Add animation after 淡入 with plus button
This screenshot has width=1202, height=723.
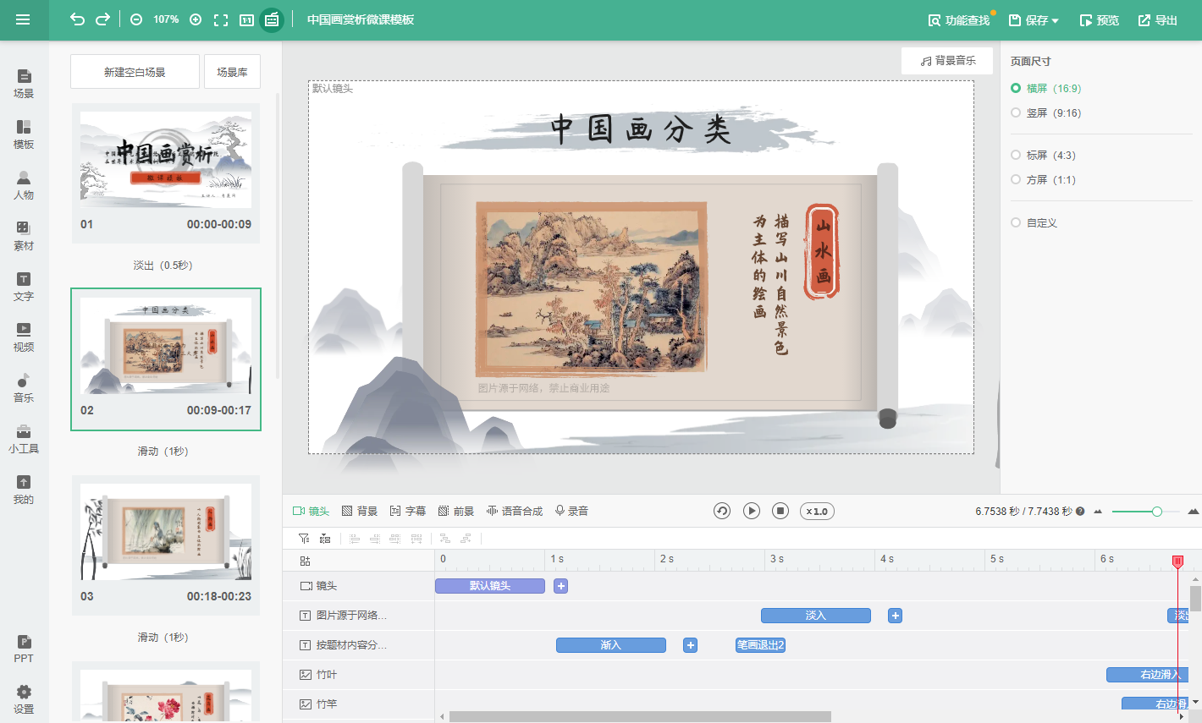(x=895, y=616)
